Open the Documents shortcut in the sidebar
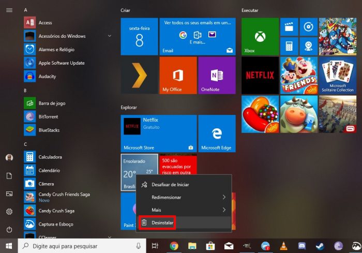Image resolution: width=362 pixels, height=253 pixels. click(9, 176)
